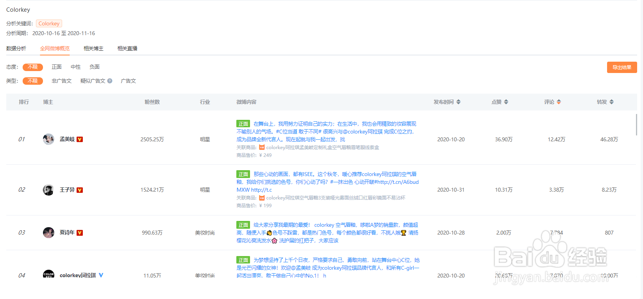
Task: Click 王子异 verified V badge
Action: 80,190
